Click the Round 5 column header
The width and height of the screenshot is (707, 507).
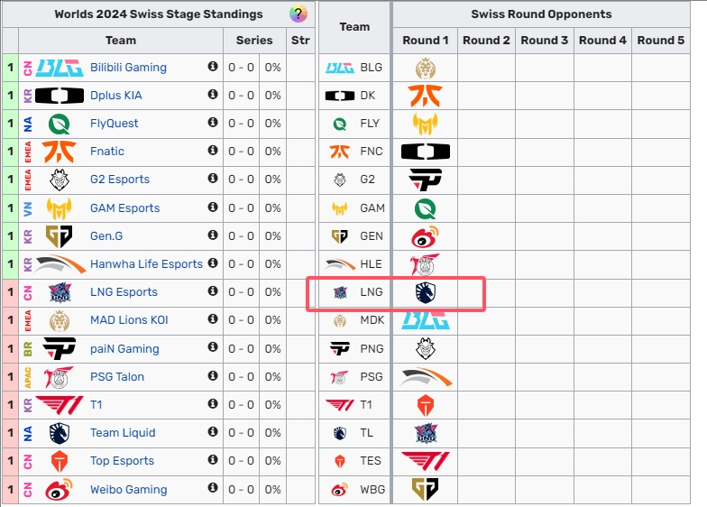[x=661, y=41]
